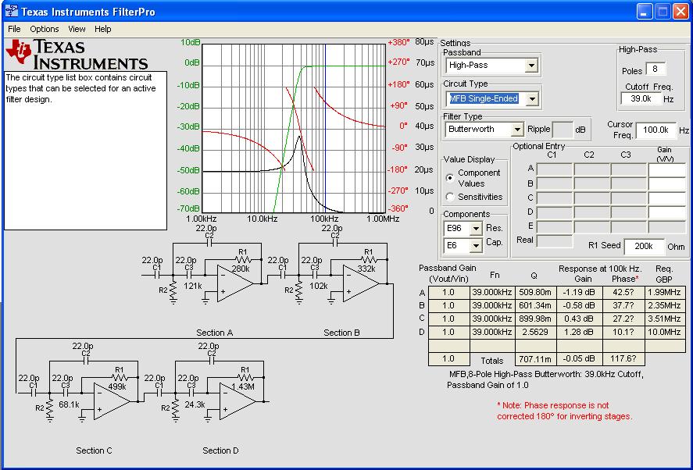Click the Ripple dB field
The height and width of the screenshot is (470, 693).
click(x=563, y=130)
